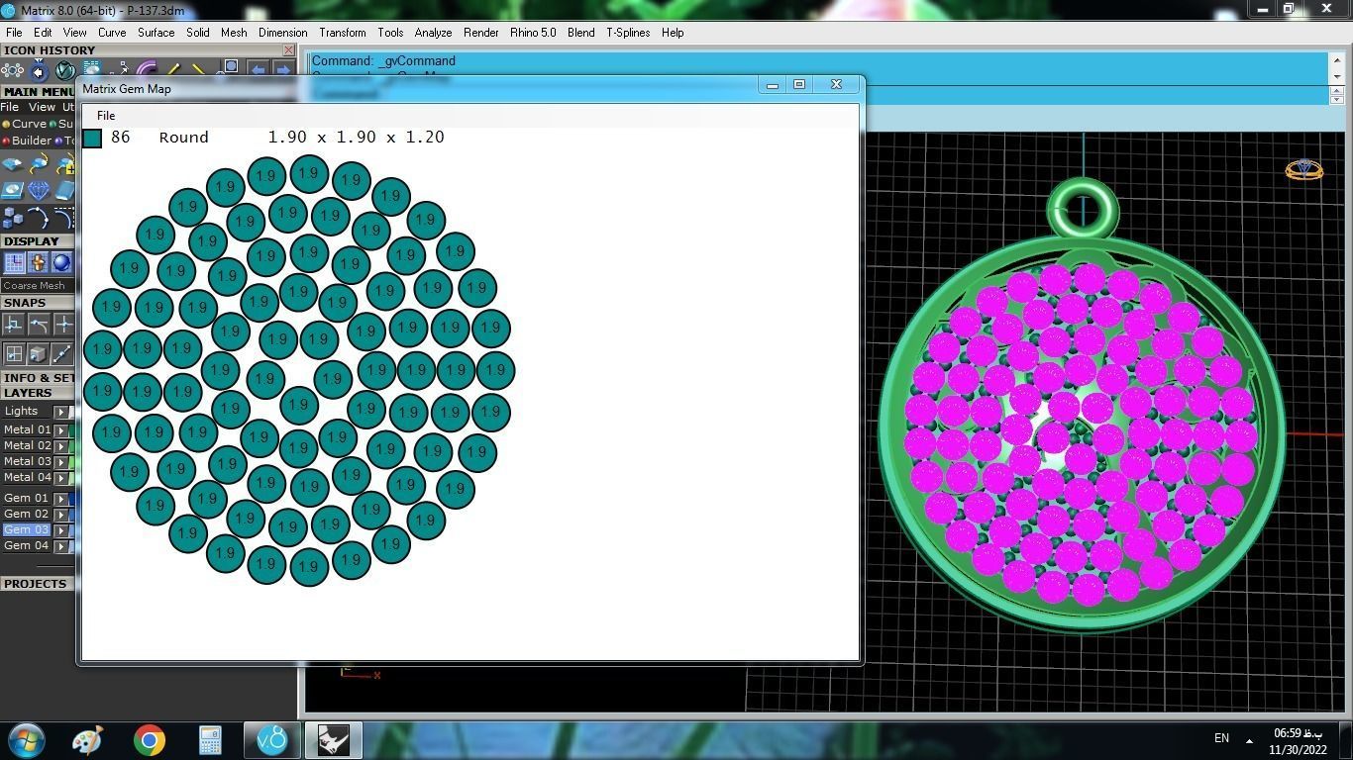Switch to the Matrix V8 taskbar button

click(271, 740)
